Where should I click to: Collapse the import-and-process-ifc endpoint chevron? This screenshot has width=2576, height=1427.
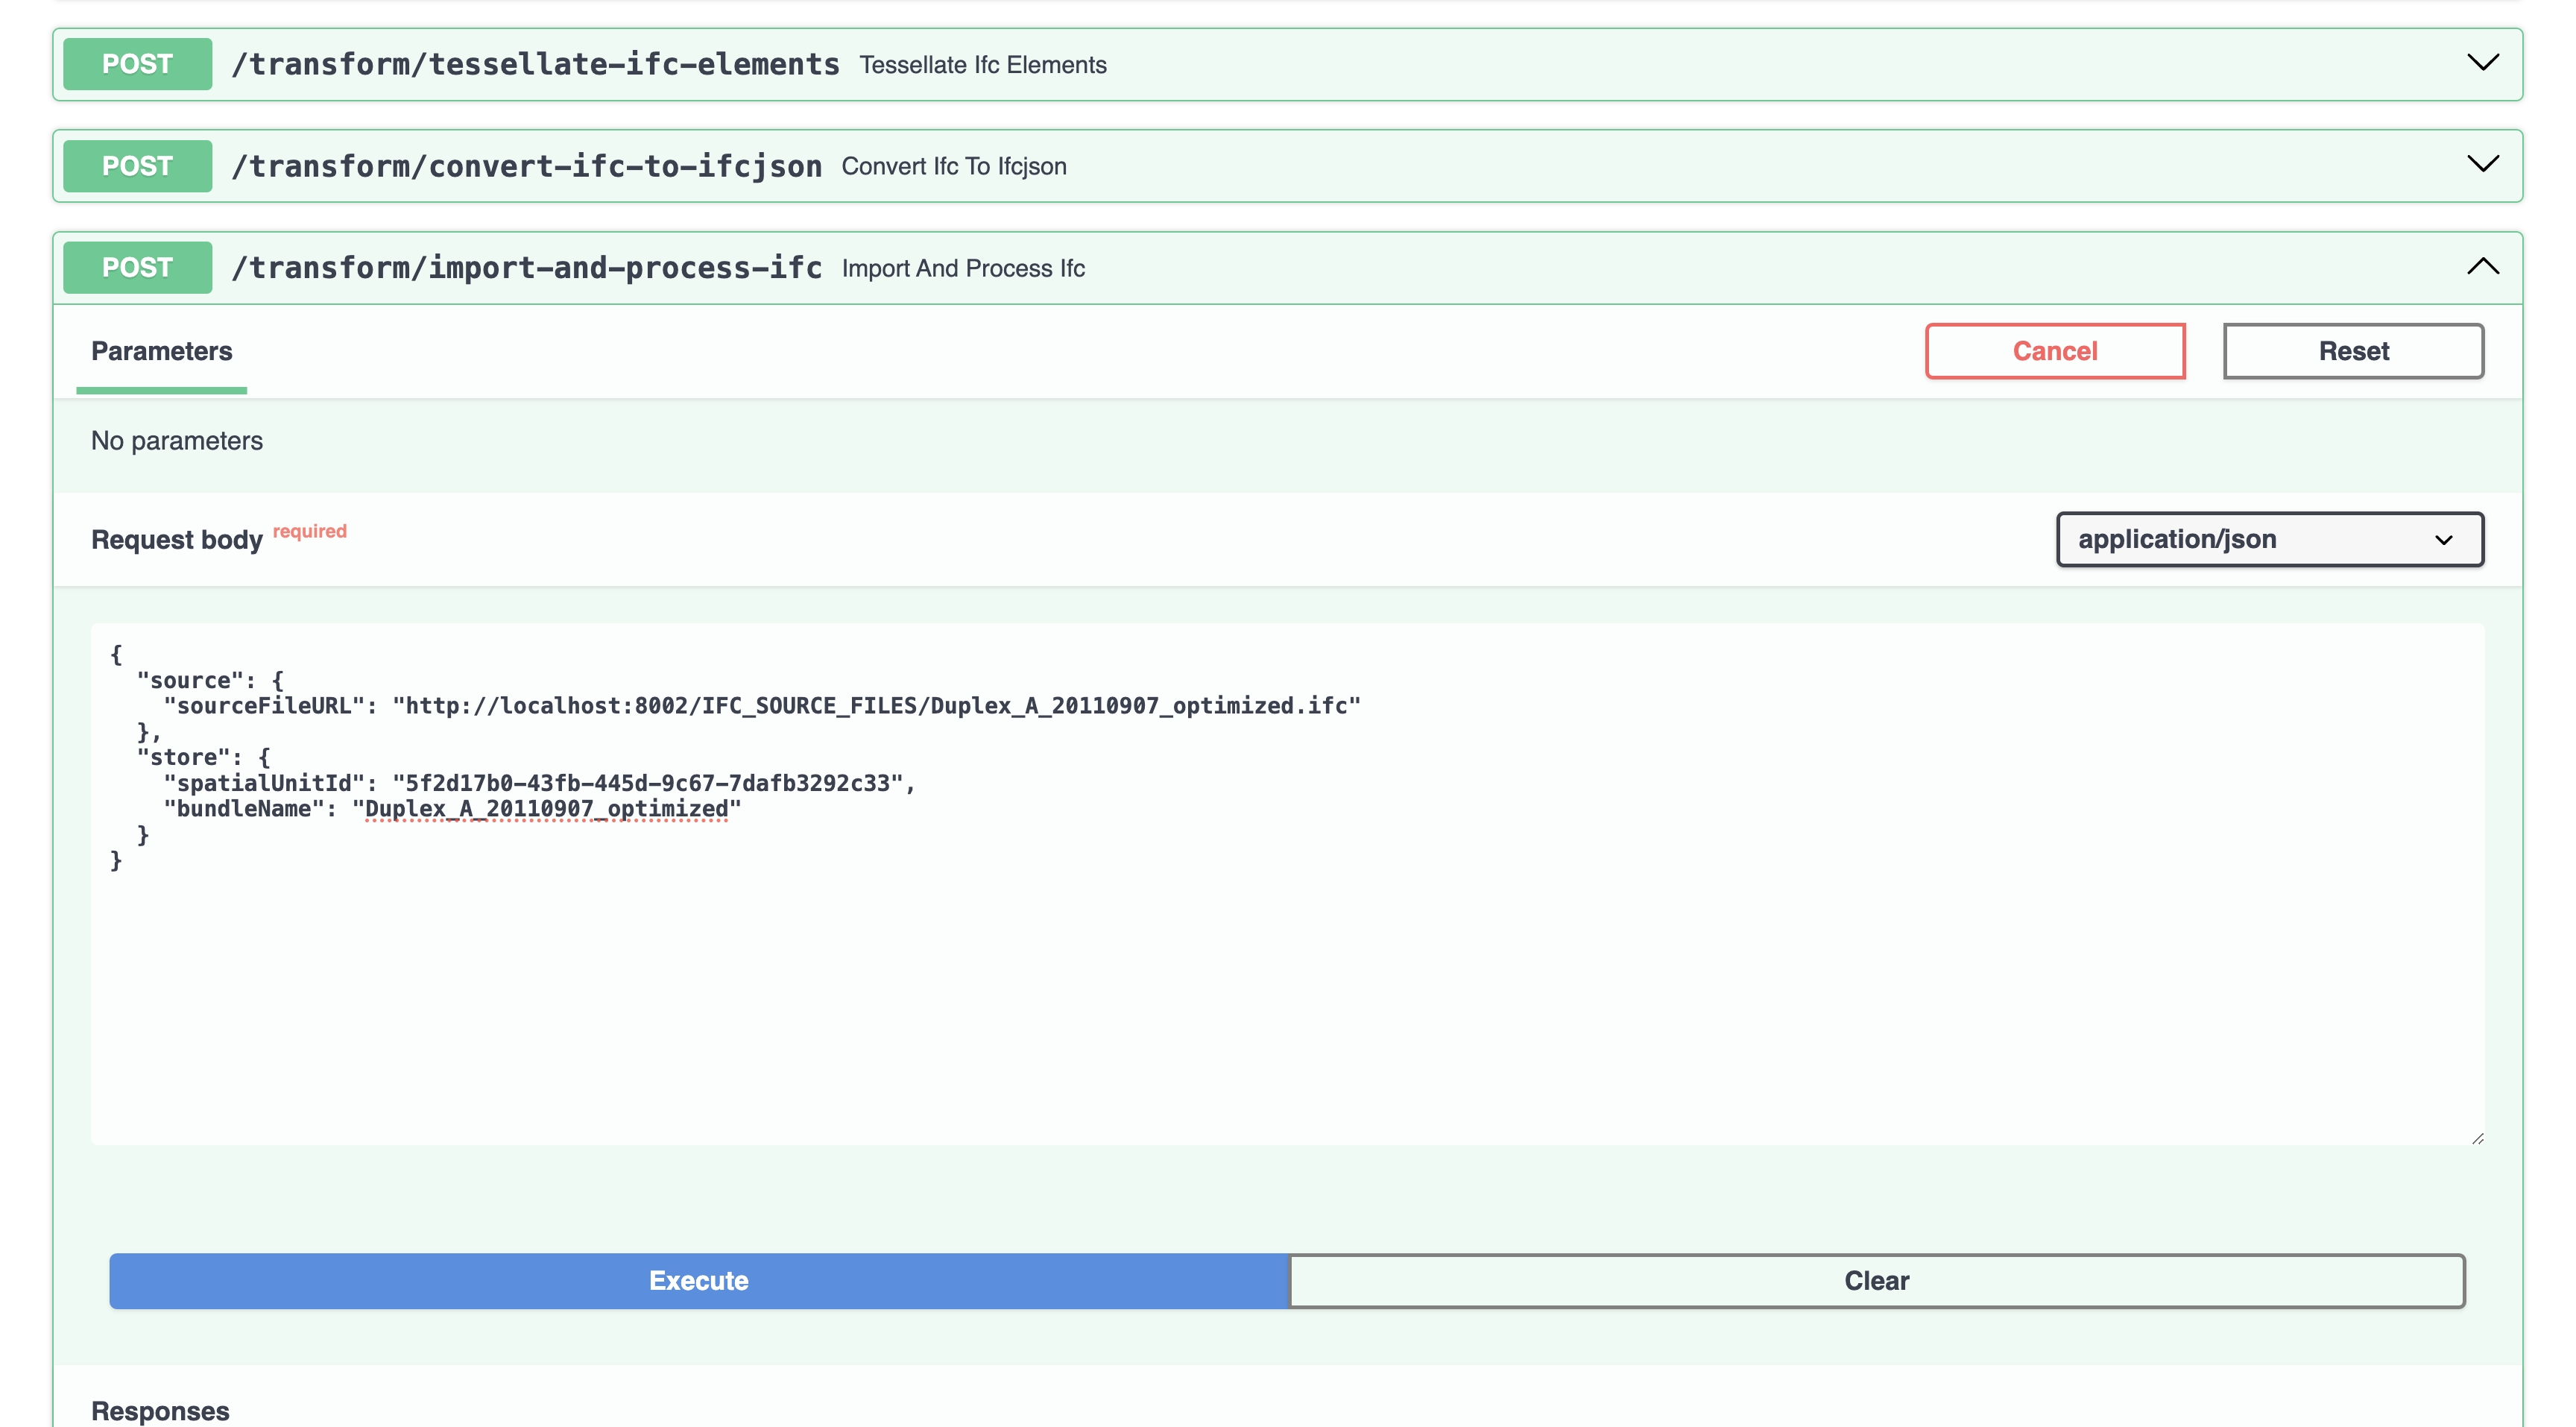(2482, 266)
